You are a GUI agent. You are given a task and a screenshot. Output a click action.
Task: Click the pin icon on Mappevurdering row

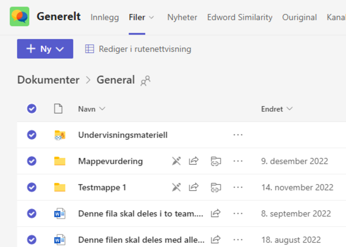click(x=176, y=161)
